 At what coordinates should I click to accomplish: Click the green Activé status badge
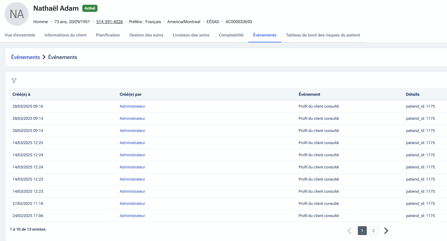(90, 8)
